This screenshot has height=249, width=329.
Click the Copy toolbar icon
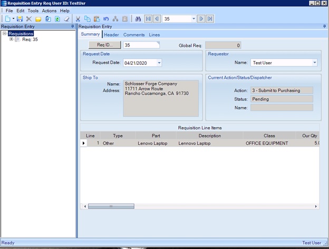tap(88, 19)
